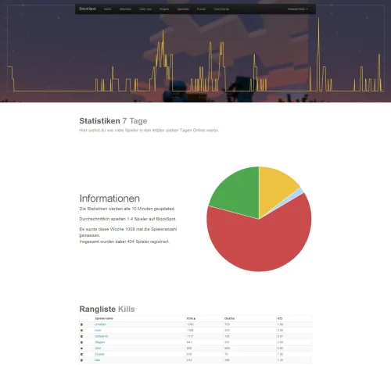Open the player link in the 1117 kills row
The height and width of the screenshot is (365, 391).
tap(102, 336)
